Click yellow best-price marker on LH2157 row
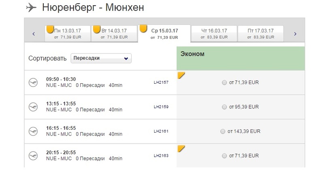Screen dimensions: 332x171 181,75
